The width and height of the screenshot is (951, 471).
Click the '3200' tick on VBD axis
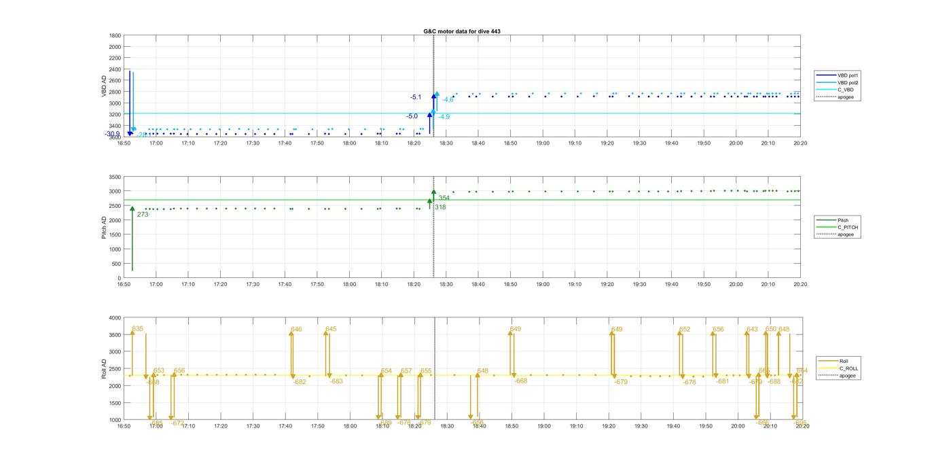(x=115, y=114)
